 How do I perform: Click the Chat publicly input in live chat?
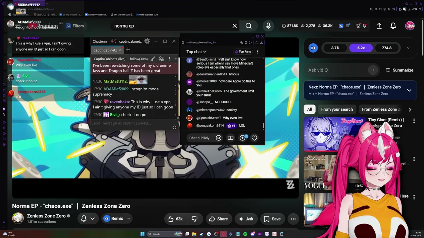[201, 138]
